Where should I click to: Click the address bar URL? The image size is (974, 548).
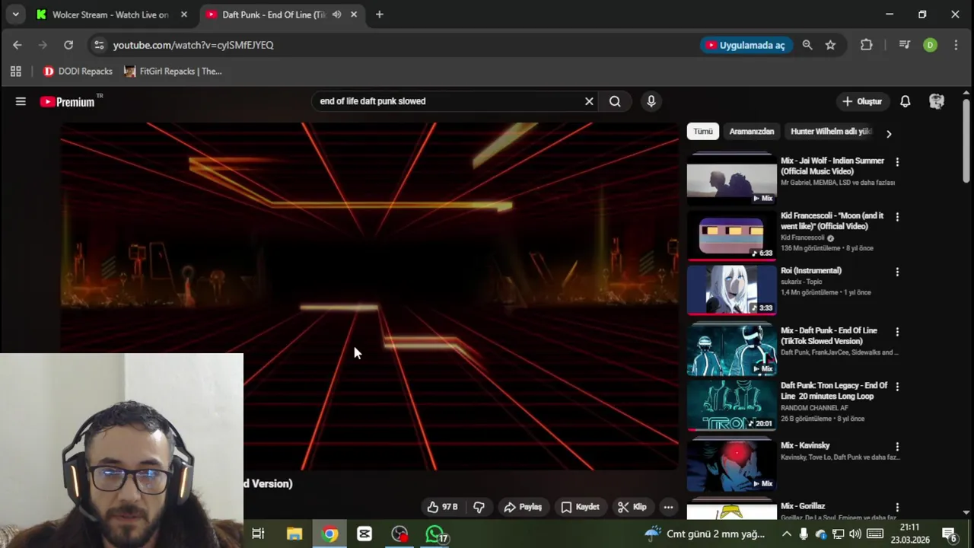[x=193, y=45]
